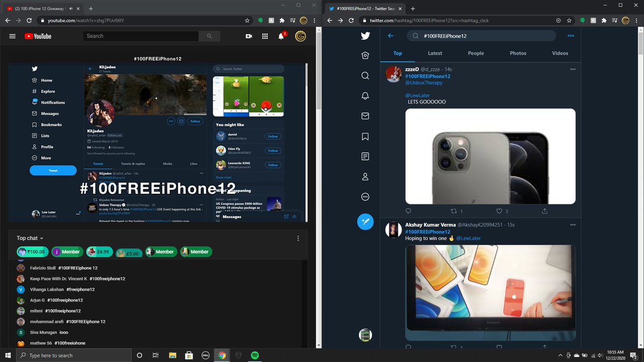
Task: Click in the YouTube Search input field
Action: 141,36
